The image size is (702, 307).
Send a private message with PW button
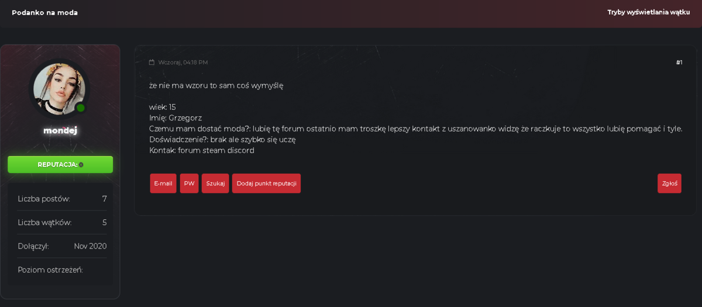pos(189,183)
